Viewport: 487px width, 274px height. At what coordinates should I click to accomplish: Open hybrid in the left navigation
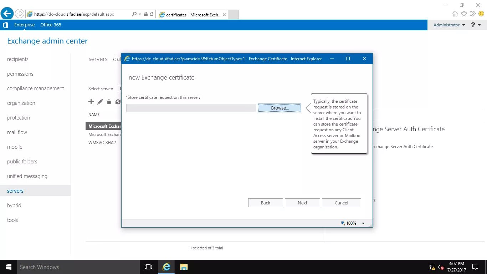pos(14,205)
